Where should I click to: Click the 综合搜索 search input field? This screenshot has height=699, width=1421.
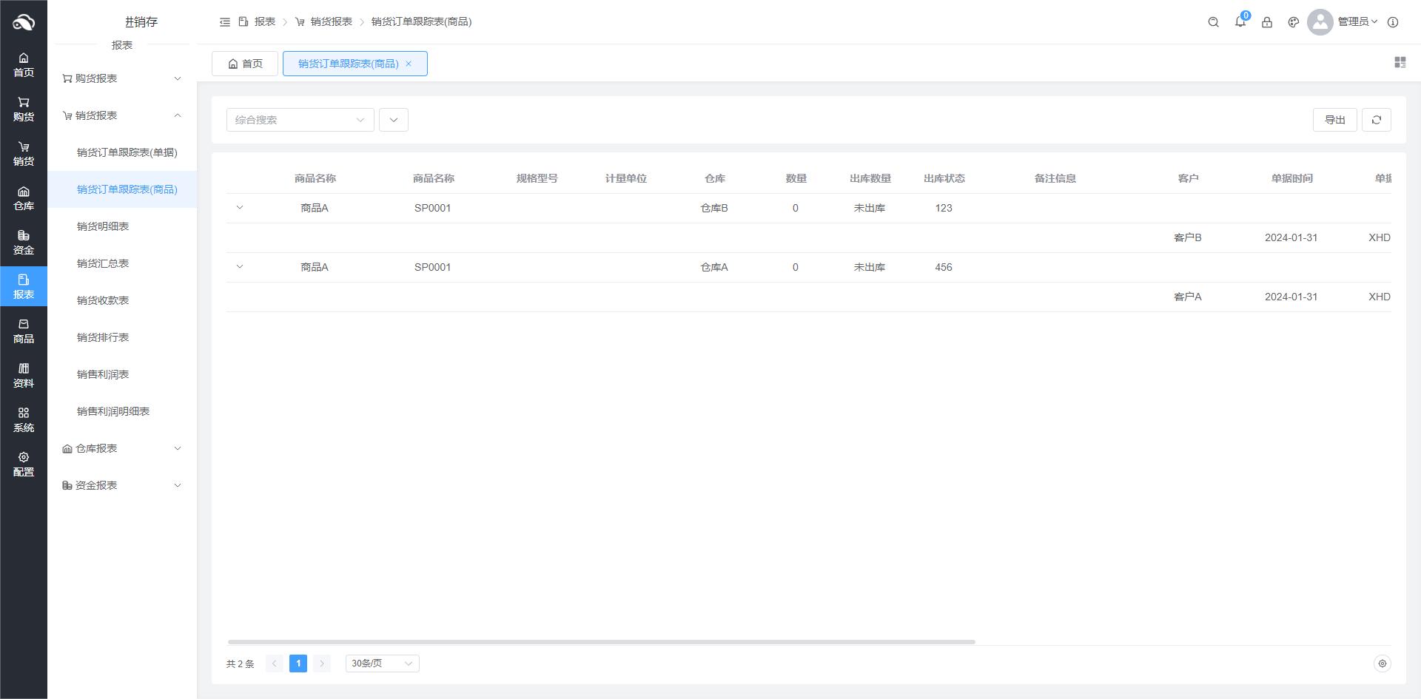pos(292,120)
